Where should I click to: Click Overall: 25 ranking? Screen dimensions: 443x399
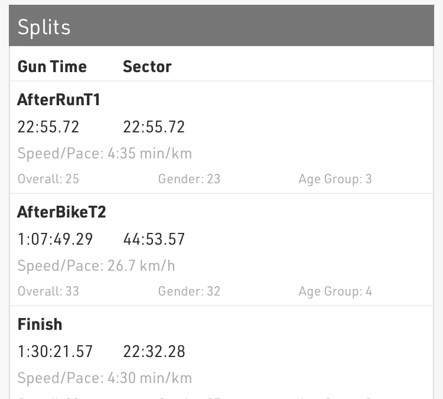click(x=48, y=179)
